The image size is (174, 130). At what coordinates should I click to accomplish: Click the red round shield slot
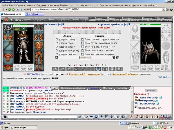[x=39, y=46]
